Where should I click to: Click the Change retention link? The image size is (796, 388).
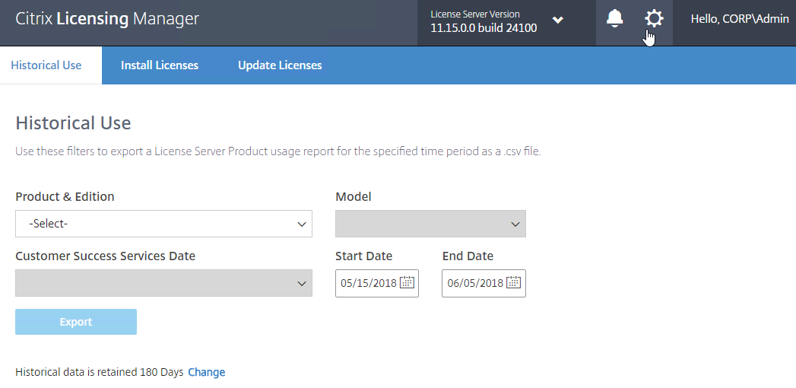pyautogui.click(x=207, y=372)
